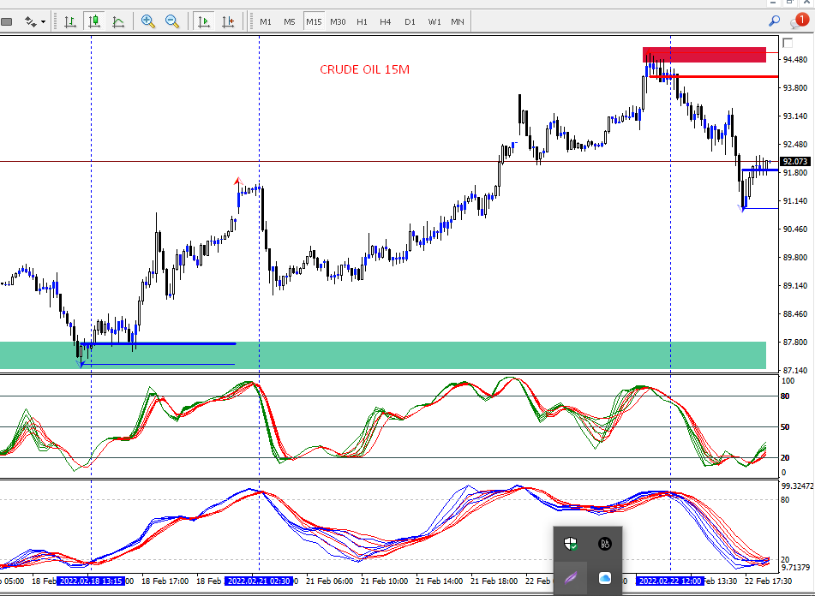Click the 88.460 price scale label

click(x=795, y=313)
